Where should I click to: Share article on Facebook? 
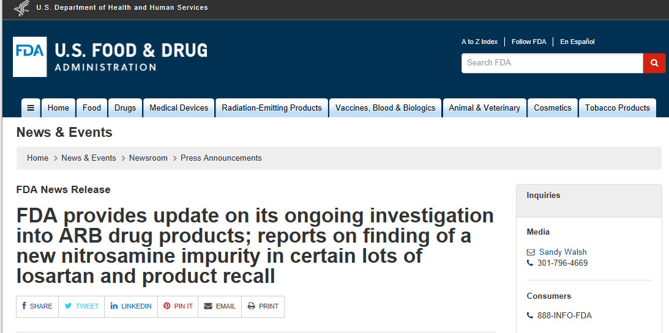37,306
